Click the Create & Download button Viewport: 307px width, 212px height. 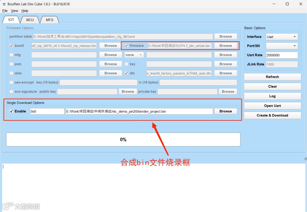(272, 115)
